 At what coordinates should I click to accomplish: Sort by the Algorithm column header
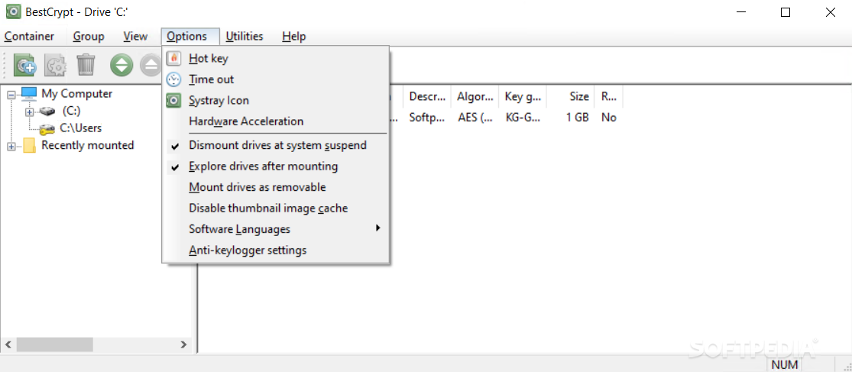[x=475, y=97]
